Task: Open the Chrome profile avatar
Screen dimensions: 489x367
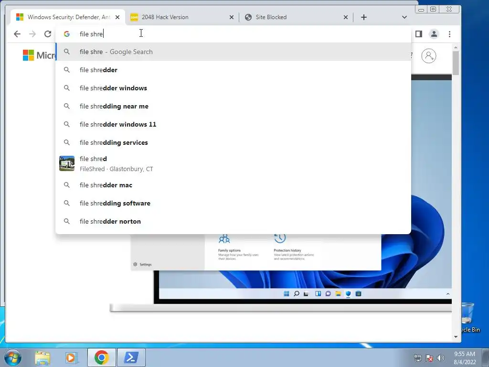Action: coord(434,34)
